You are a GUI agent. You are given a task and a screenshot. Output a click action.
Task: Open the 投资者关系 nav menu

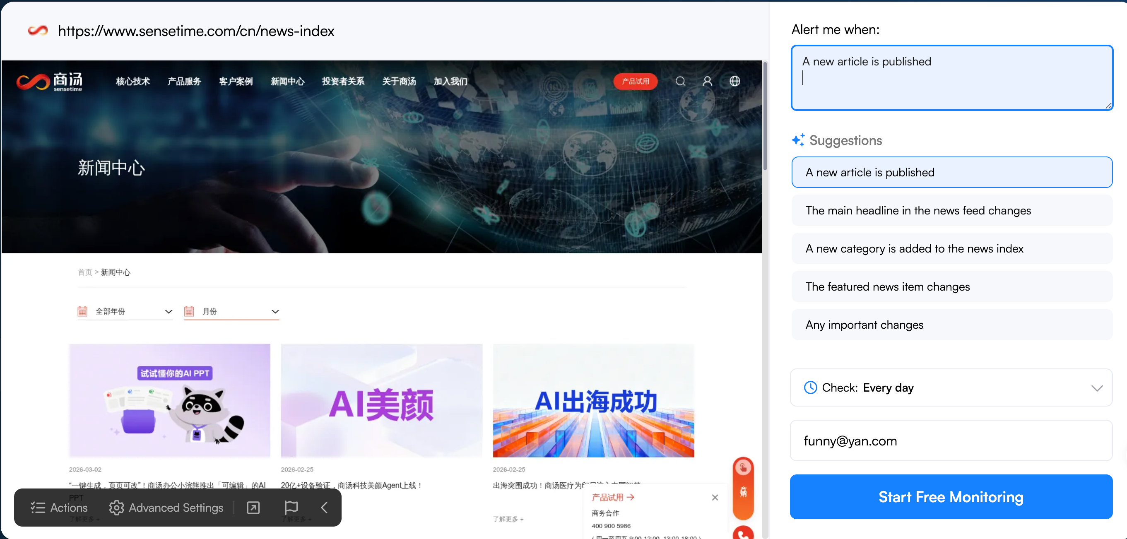(343, 81)
